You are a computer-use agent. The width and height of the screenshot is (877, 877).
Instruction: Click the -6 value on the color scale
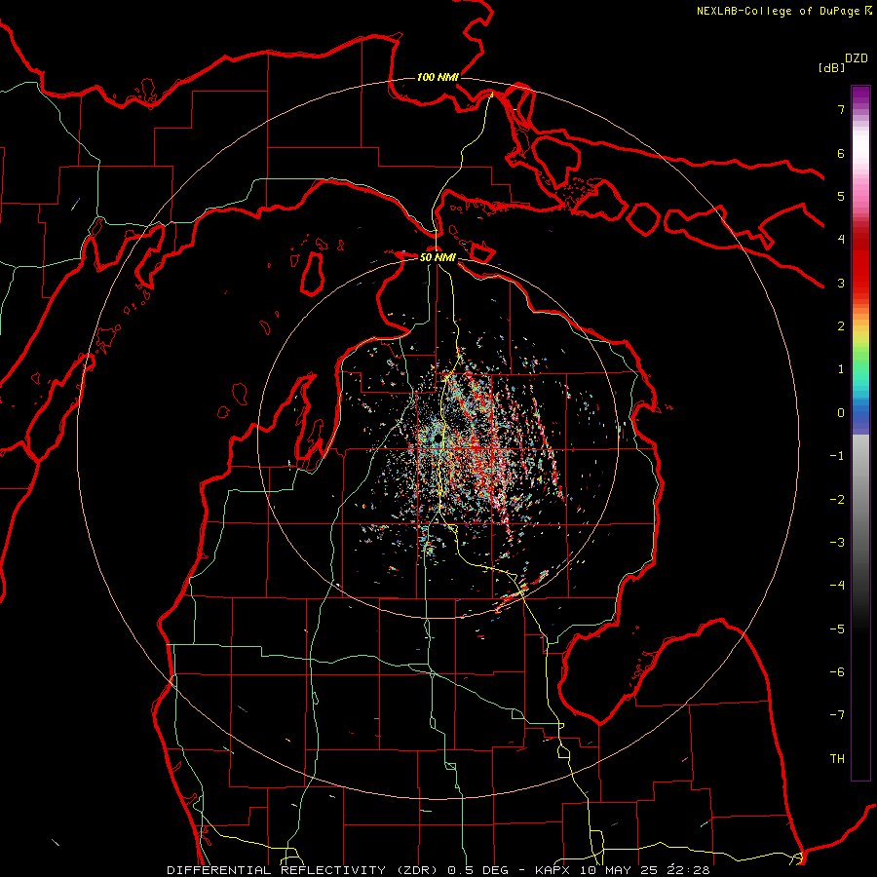pyautogui.click(x=837, y=672)
